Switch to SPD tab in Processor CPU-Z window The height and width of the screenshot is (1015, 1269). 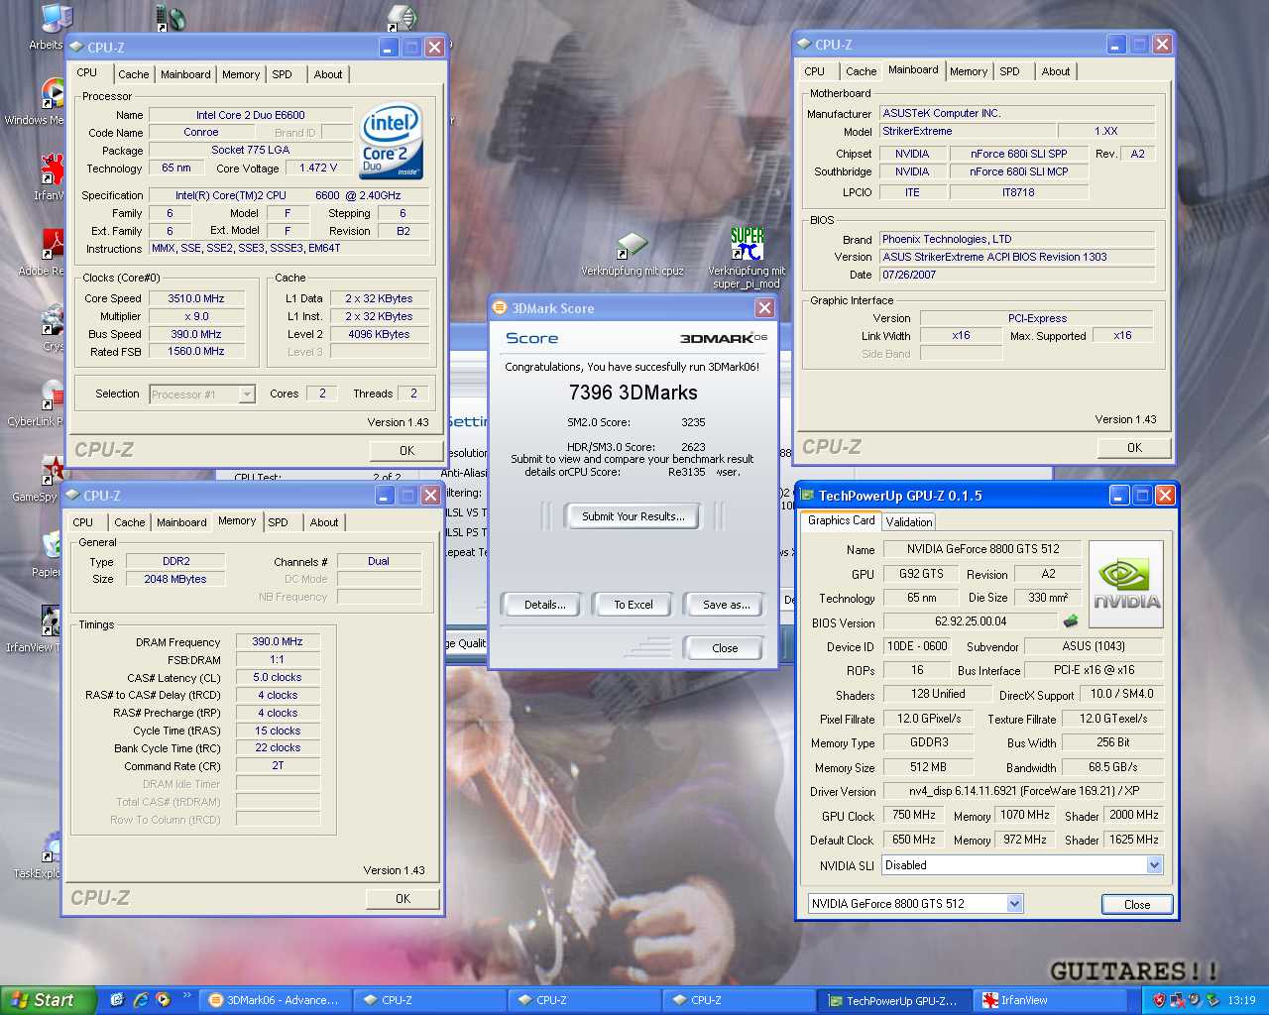282,74
